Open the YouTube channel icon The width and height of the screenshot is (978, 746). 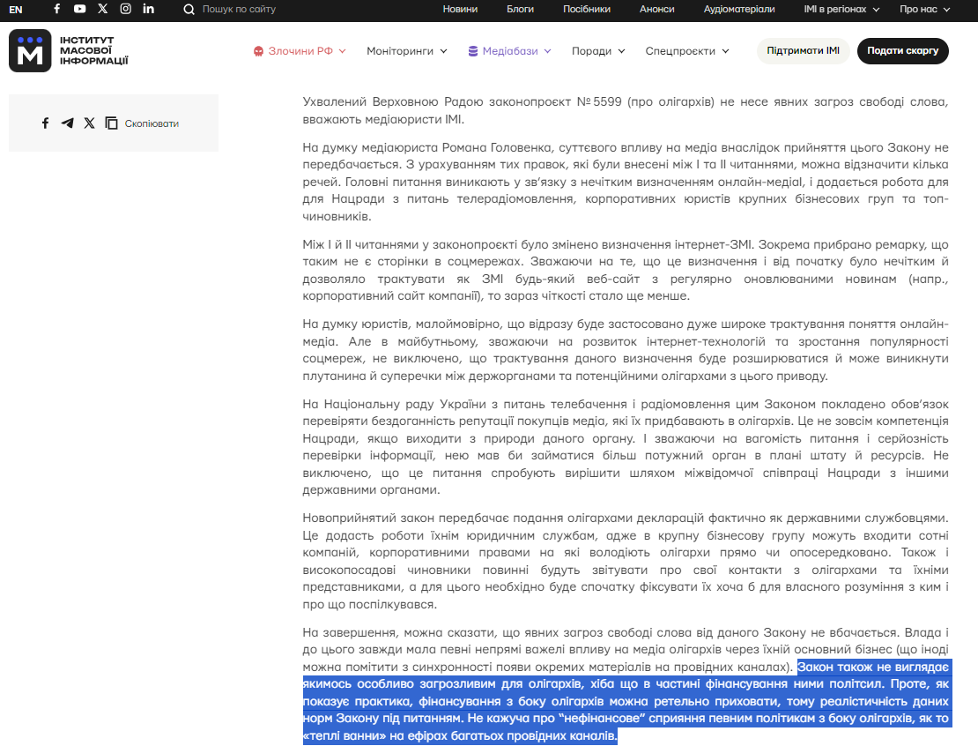click(80, 9)
